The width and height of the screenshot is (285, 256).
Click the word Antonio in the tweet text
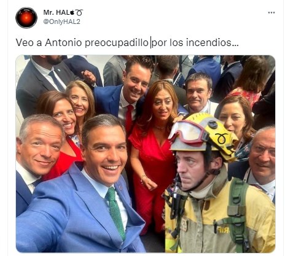(63, 42)
